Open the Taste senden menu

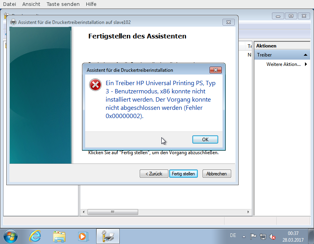(x=63, y=4)
